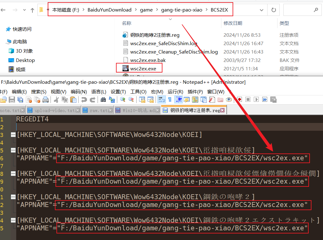Open the 运行(R) menu

175,92
